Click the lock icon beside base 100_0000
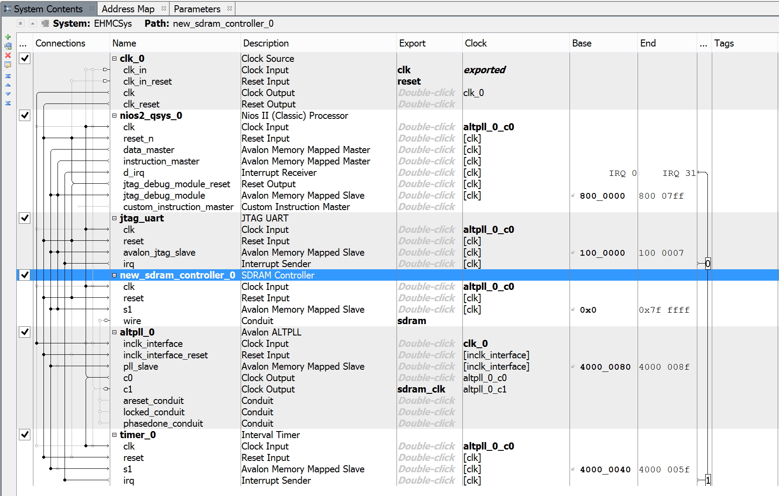 point(573,253)
